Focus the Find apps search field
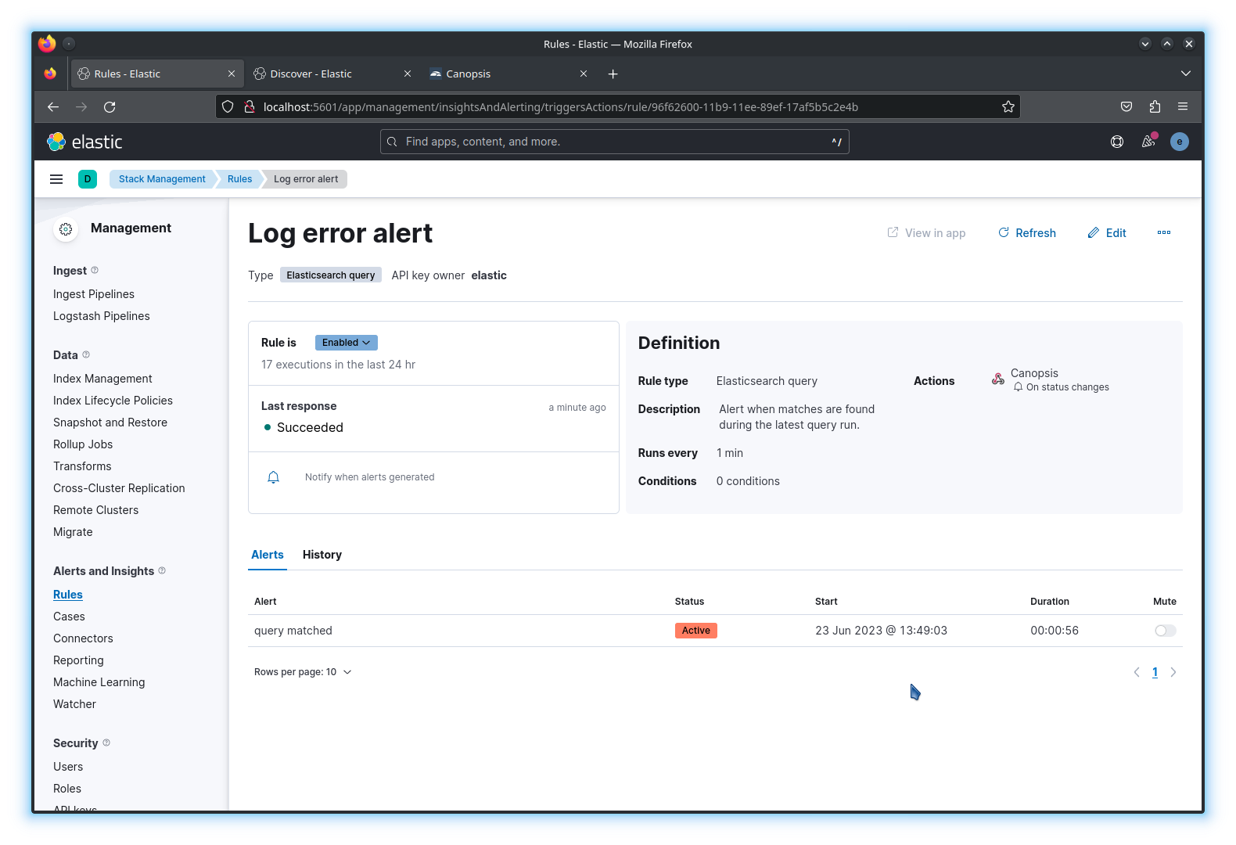The width and height of the screenshot is (1236, 845). point(614,142)
